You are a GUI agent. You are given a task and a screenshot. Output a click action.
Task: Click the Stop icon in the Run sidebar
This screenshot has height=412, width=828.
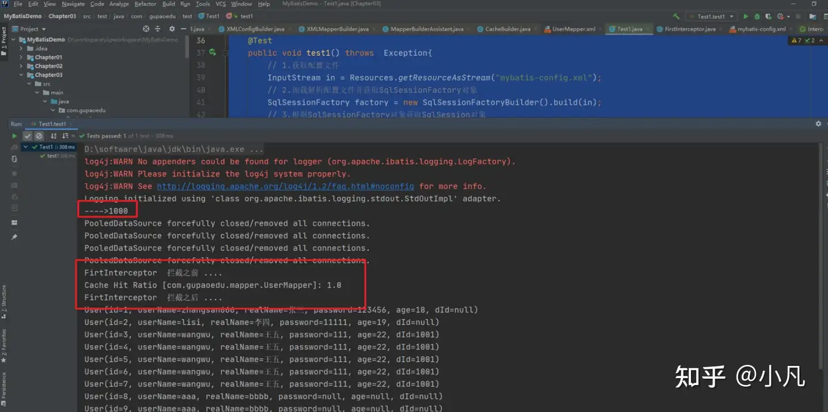click(x=14, y=174)
